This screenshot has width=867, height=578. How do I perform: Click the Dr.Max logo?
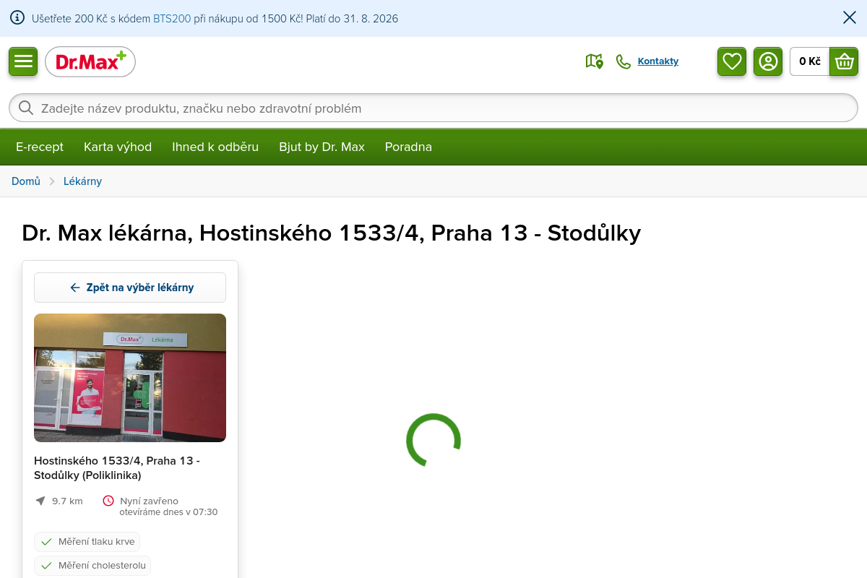pos(90,61)
